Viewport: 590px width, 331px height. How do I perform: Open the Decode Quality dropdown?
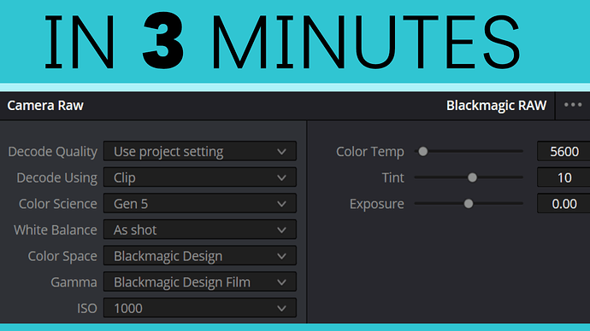[x=200, y=151]
